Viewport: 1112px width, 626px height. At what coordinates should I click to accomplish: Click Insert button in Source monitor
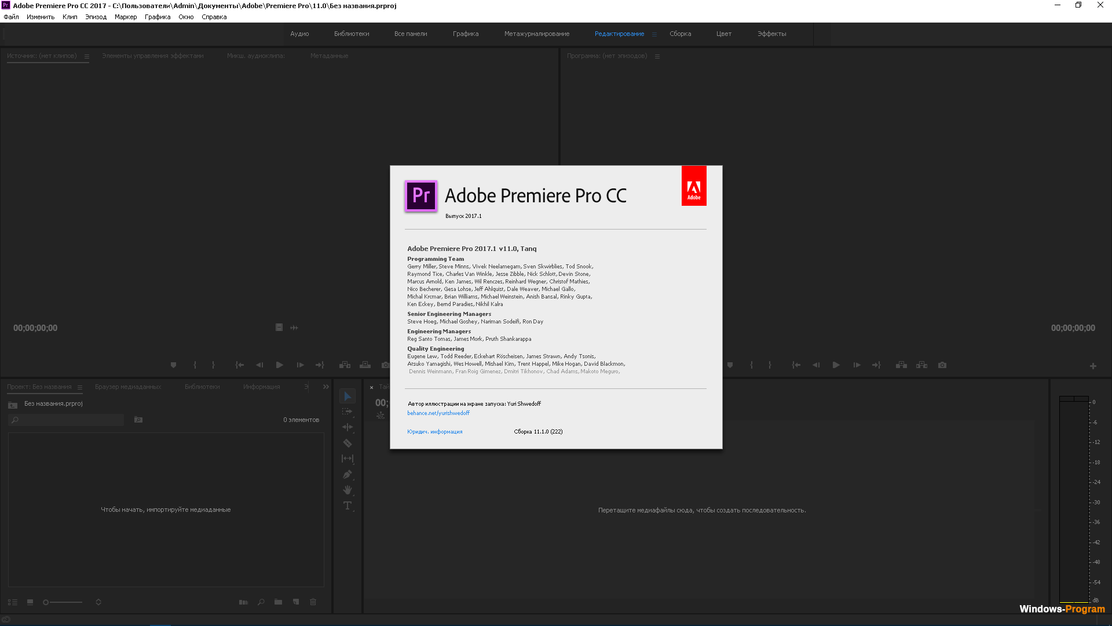pyautogui.click(x=345, y=365)
